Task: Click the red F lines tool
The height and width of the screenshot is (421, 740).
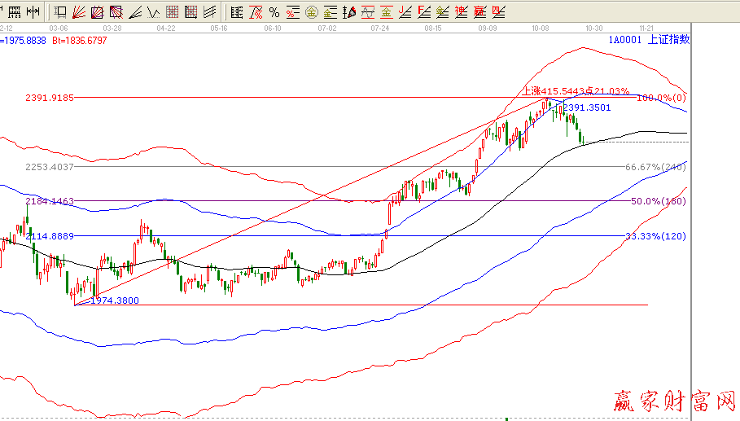Action: 423,12
